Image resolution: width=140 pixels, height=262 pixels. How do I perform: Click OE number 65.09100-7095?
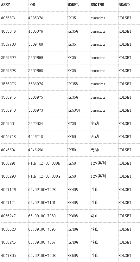click(42, 229)
